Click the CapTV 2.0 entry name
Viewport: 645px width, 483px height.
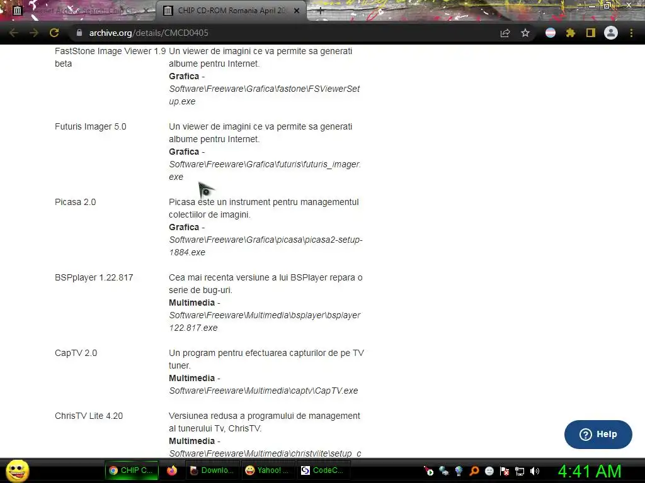[76, 353]
